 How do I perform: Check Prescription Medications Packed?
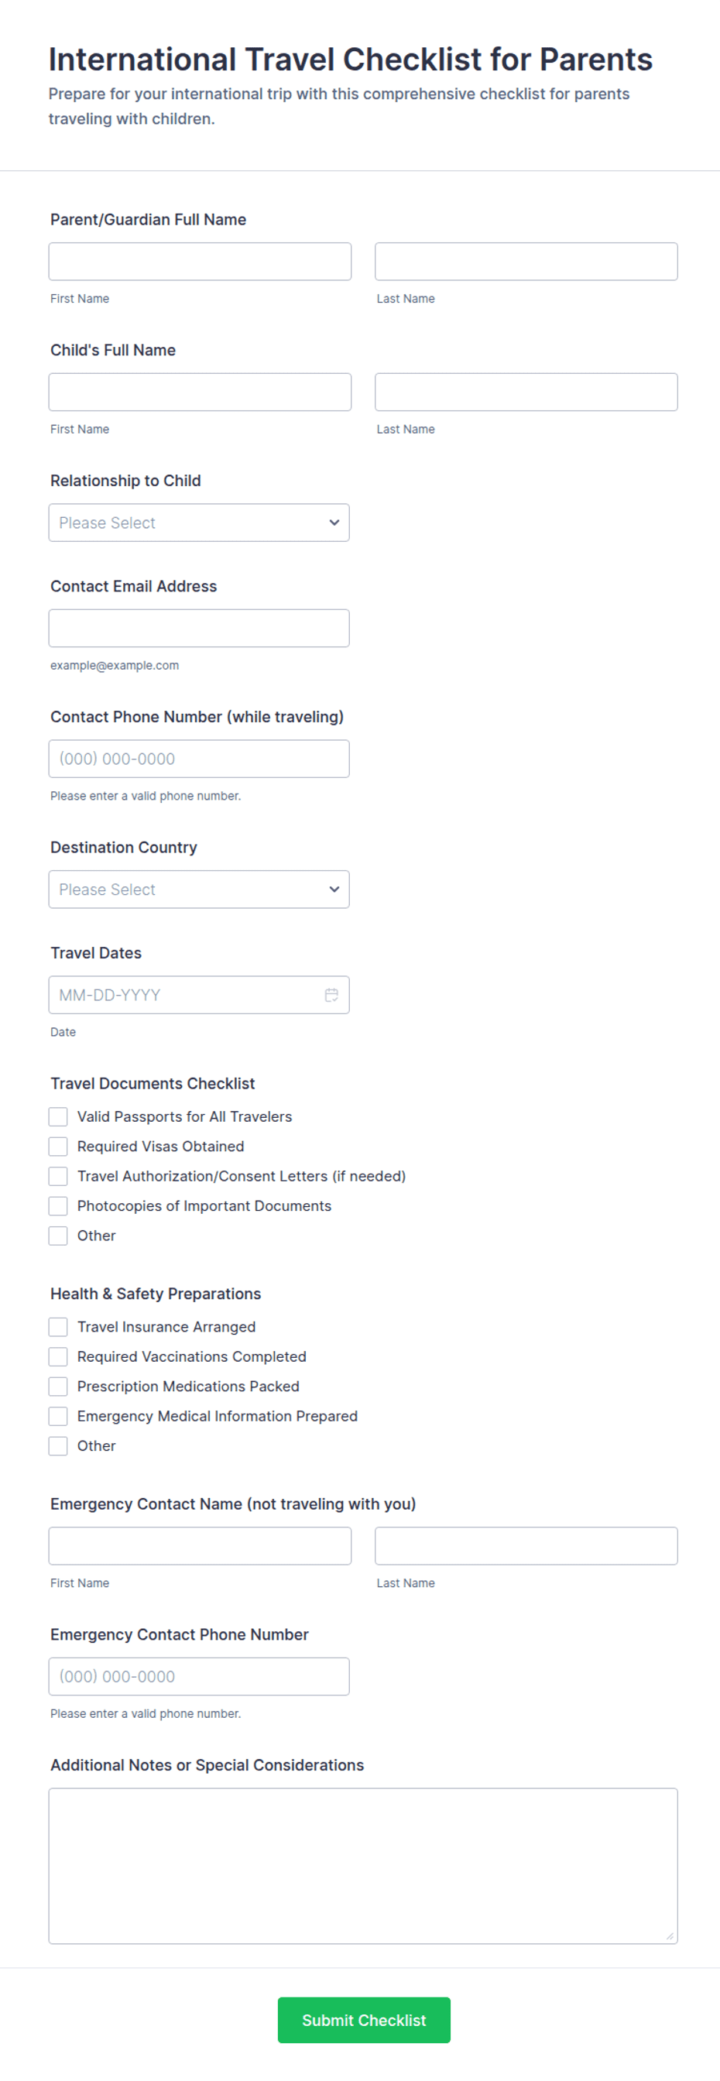coord(58,1387)
